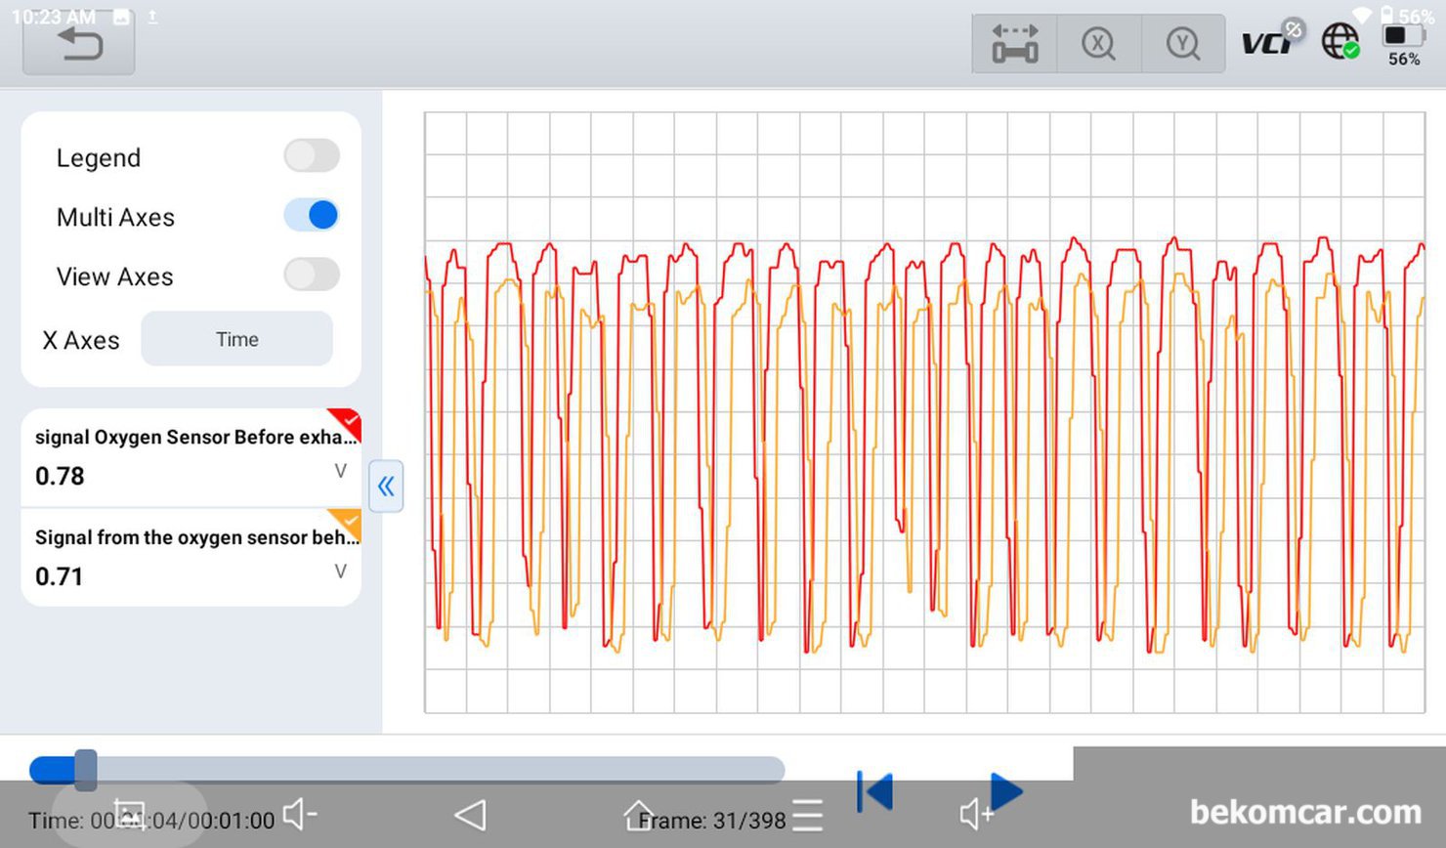Toggle the Legend switch

(312, 156)
